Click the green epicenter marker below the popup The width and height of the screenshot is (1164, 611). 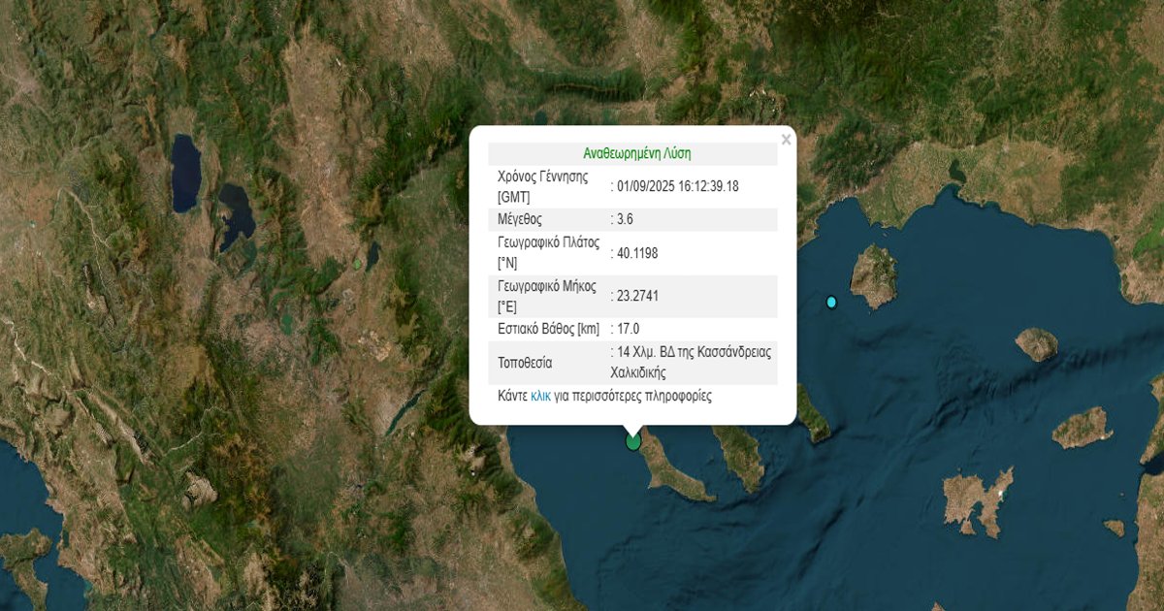(633, 442)
